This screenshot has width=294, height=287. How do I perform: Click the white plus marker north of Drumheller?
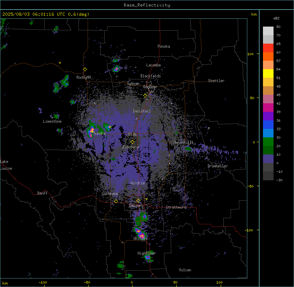[209, 128]
